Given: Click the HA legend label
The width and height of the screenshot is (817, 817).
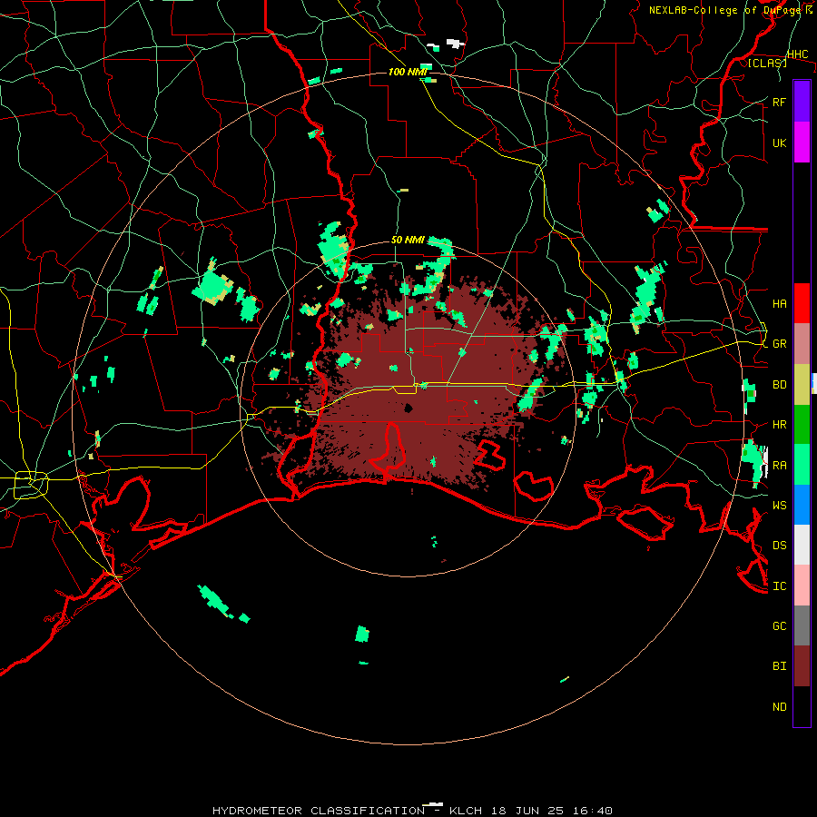Looking at the screenshot, I should click(x=780, y=303).
